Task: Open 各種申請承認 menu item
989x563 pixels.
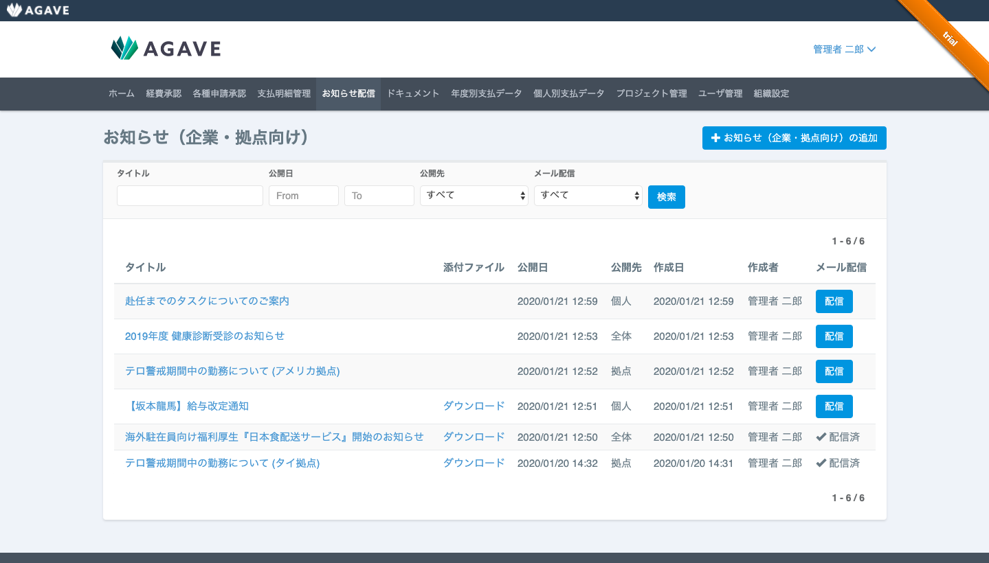Action: (x=219, y=93)
